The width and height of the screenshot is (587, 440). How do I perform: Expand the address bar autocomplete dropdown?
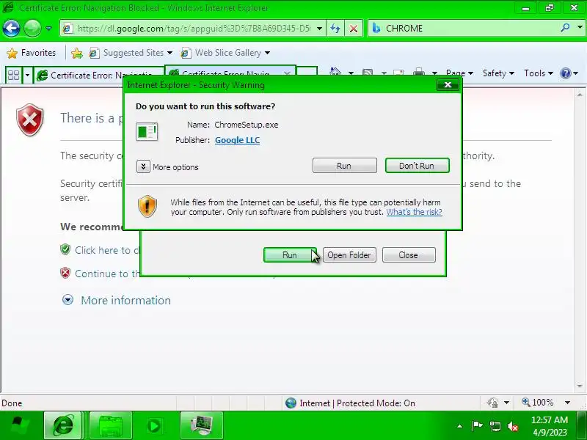(x=319, y=29)
